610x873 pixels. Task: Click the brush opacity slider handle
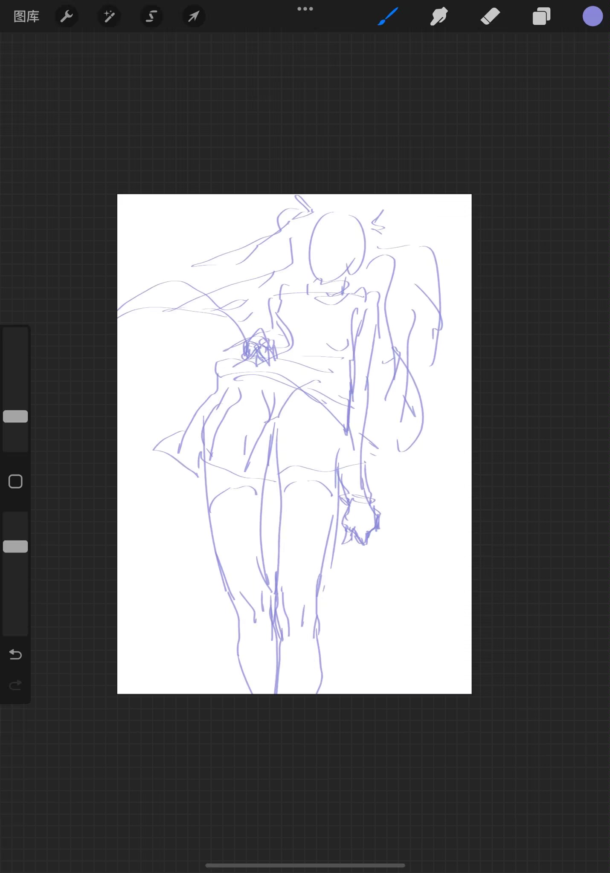15,546
